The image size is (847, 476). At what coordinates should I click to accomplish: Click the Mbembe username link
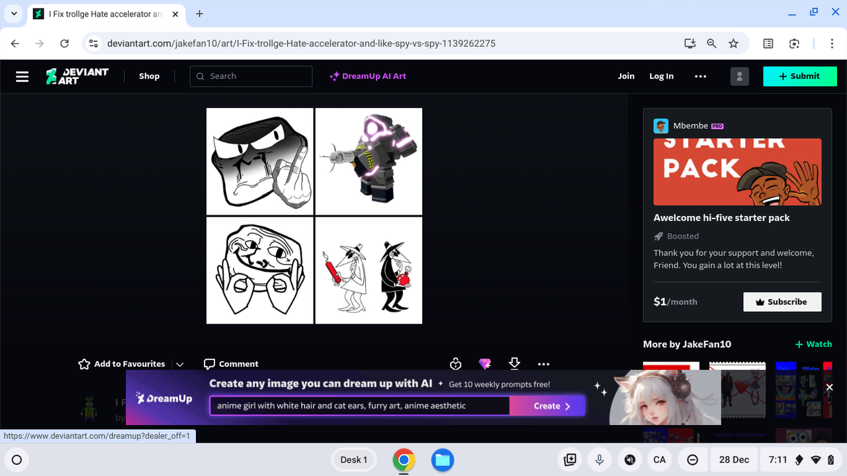690,126
